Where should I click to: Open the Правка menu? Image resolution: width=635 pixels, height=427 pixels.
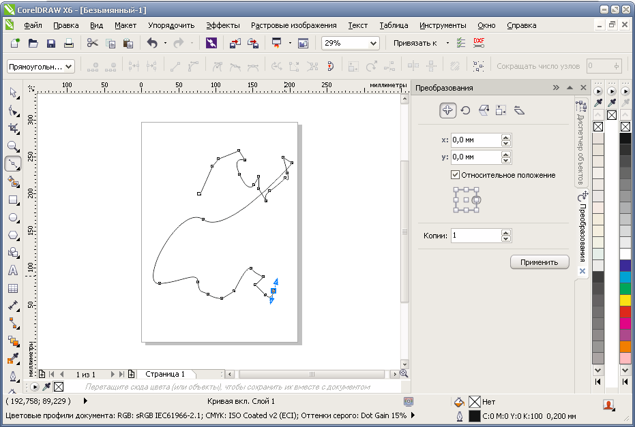click(66, 25)
